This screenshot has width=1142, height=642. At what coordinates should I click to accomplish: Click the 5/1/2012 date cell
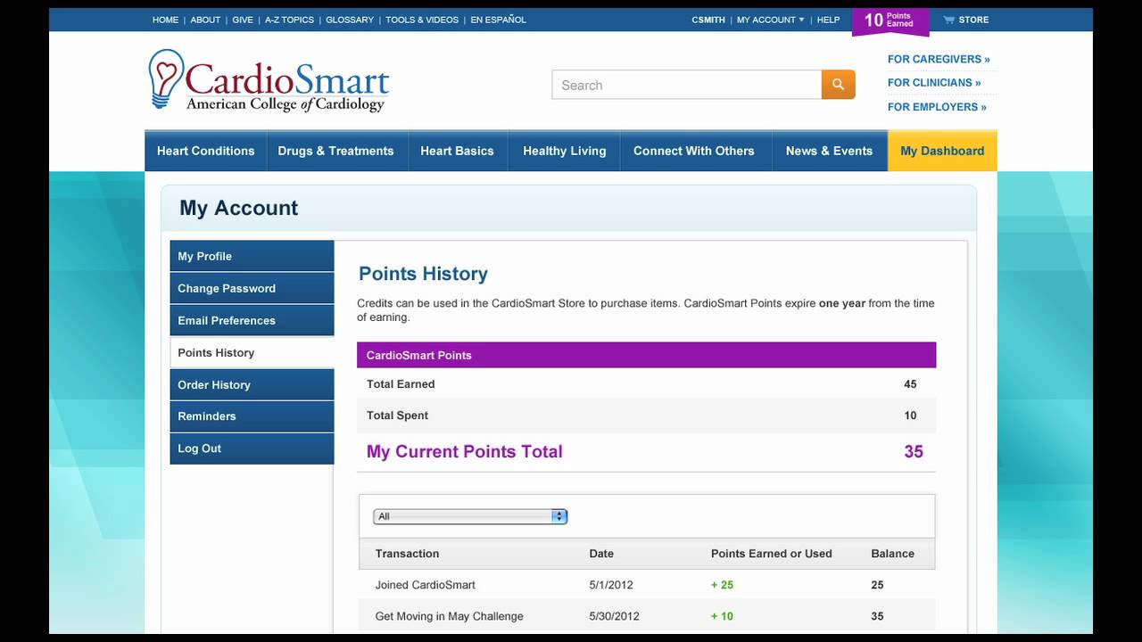point(611,585)
